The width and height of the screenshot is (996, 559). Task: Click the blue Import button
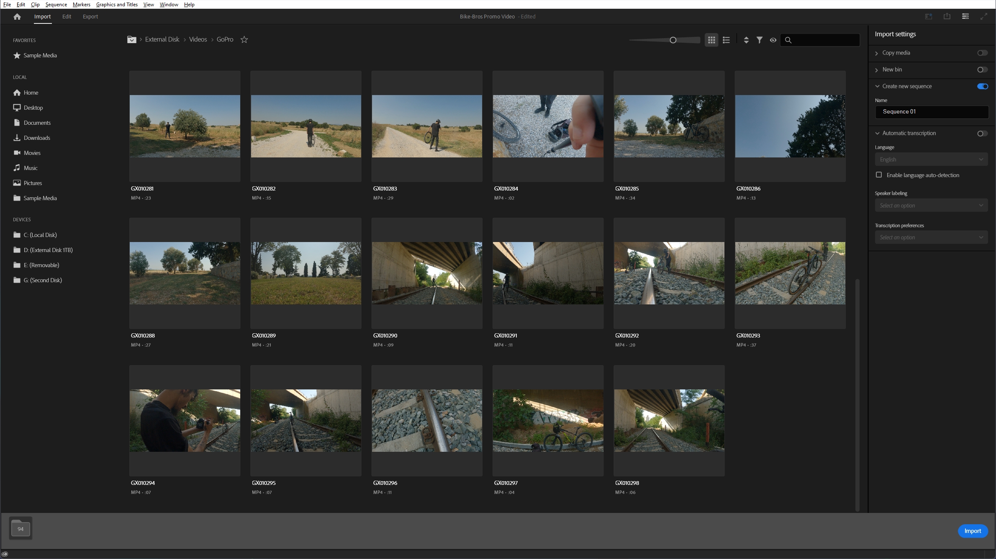pos(972,531)
